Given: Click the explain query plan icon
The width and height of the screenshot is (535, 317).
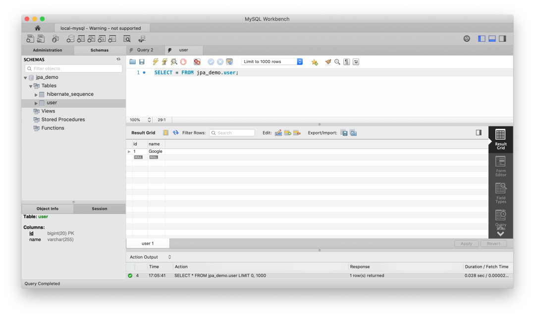Looking at the screenshot, I should click(x=174, y=62).
